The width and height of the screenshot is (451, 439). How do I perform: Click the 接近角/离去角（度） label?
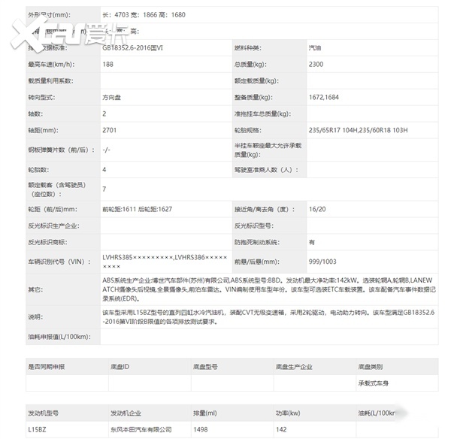(x=264, y=209)
